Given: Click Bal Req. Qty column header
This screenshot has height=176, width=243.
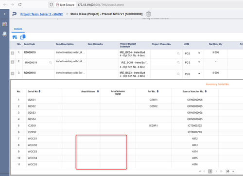Looking at the screenshot, I should pos(215,44).
